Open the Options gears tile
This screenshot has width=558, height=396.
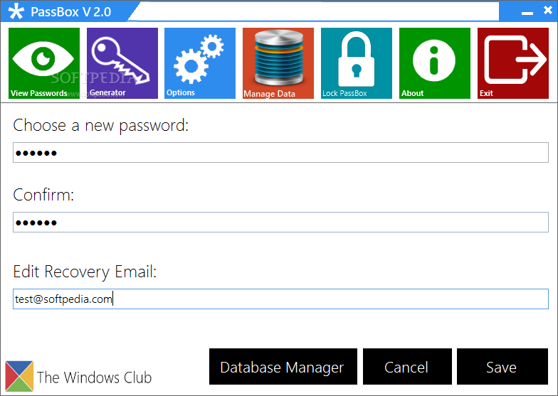tap(200, 63)
